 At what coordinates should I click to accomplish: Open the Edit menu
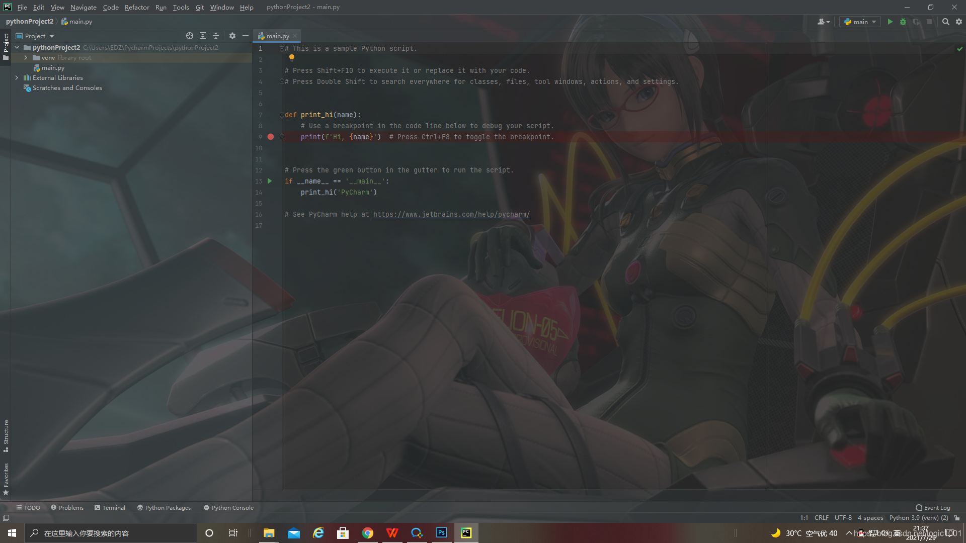click(x=39, y=7)
